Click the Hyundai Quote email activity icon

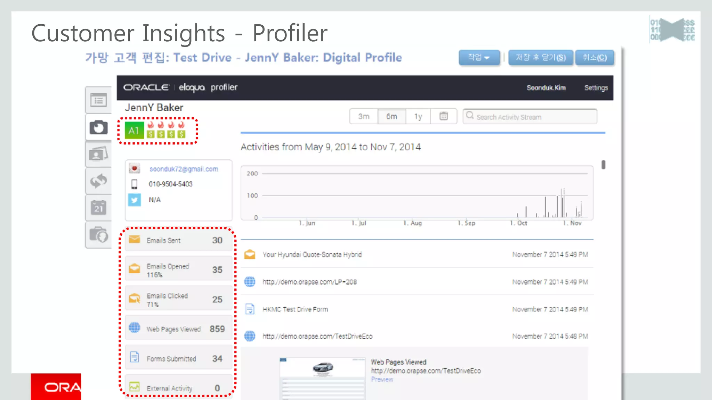click(250, 255)
